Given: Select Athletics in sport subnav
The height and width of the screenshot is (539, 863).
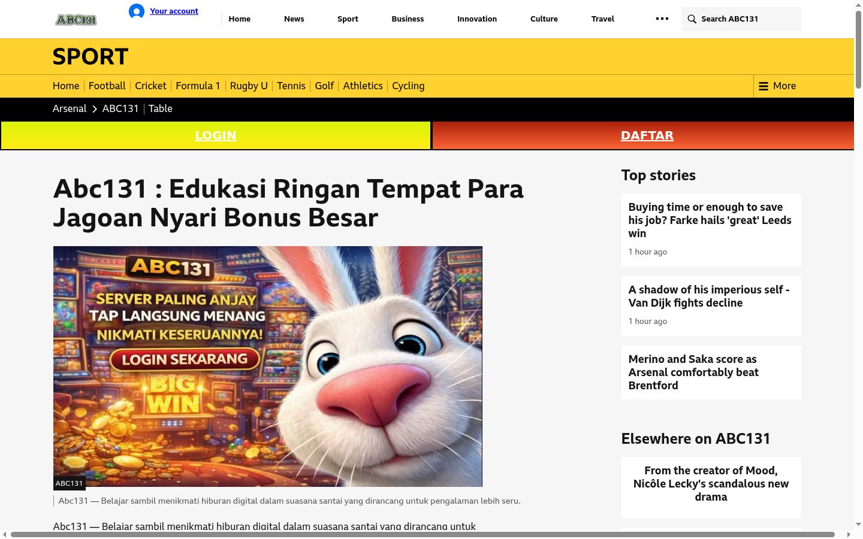Looking at the screenshot, I should (x=363, y=86).
